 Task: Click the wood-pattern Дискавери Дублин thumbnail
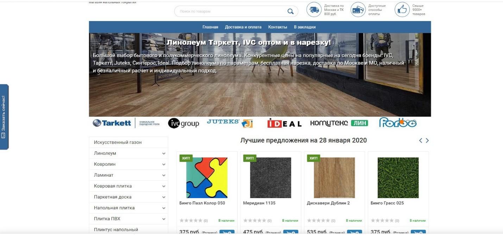(x=334, y=178)
